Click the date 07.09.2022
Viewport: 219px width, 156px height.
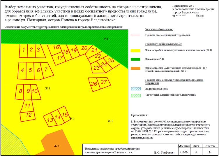[181, 15]
